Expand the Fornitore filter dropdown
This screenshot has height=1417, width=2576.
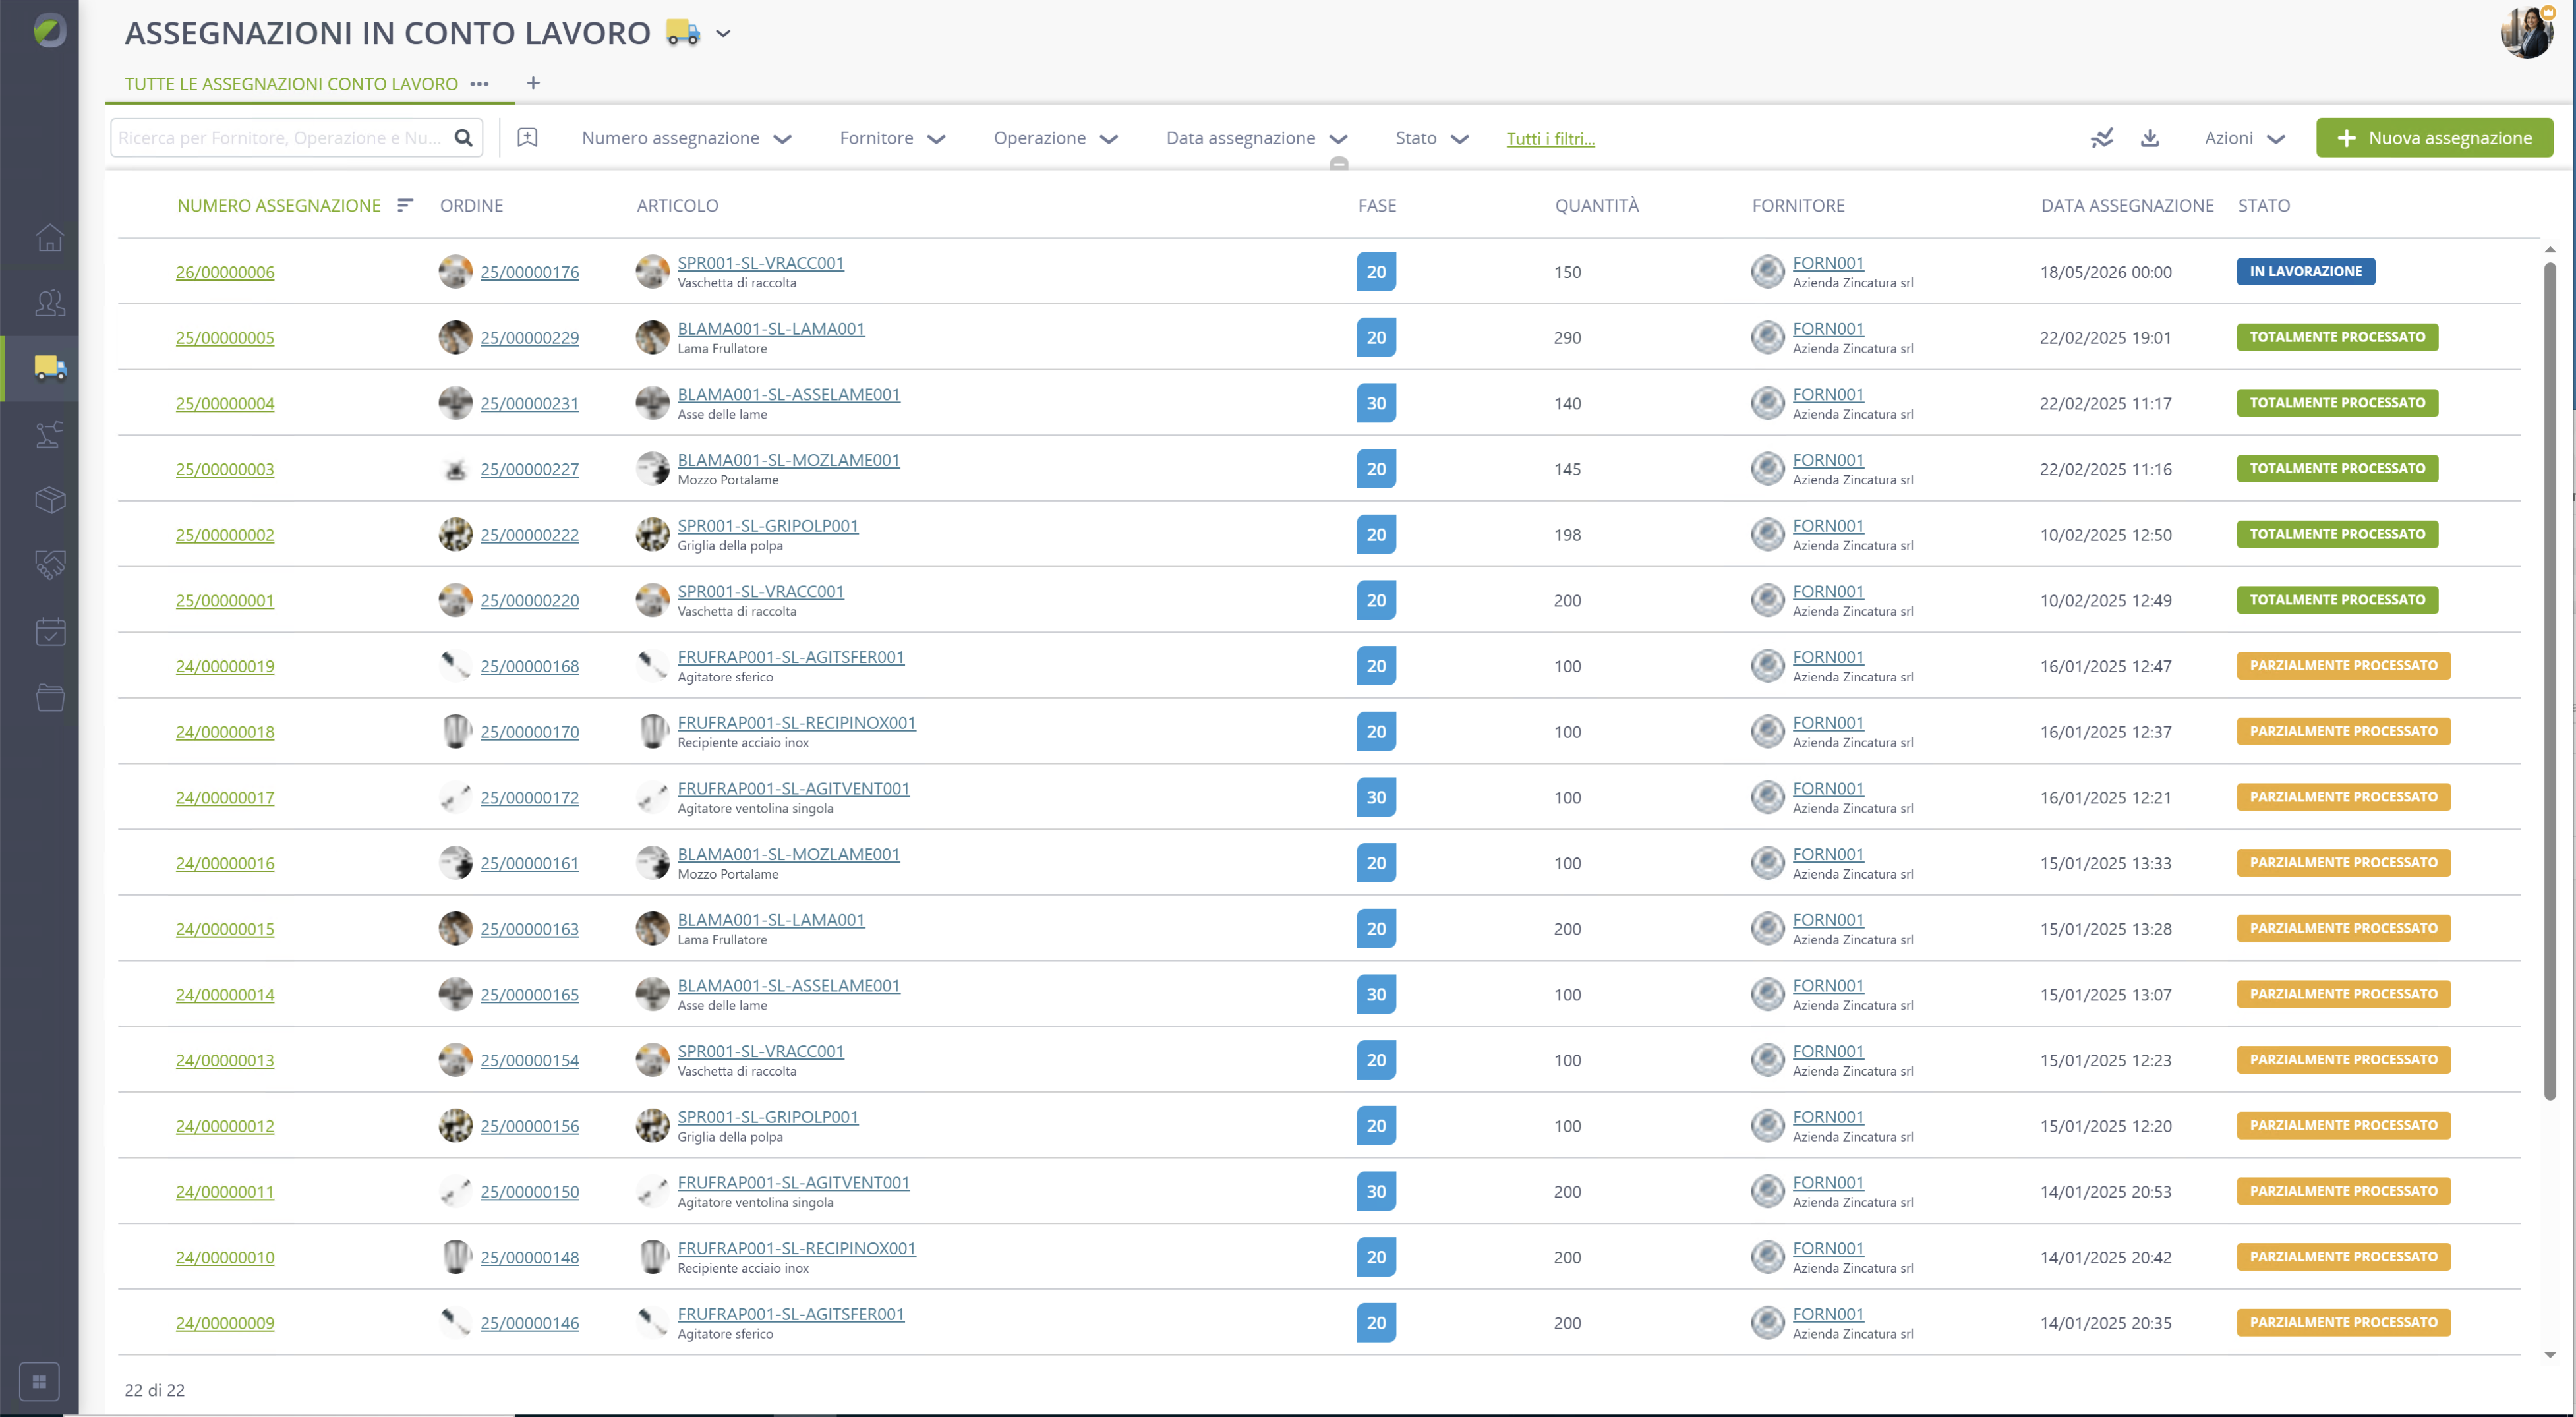click(x=892, y=138)
